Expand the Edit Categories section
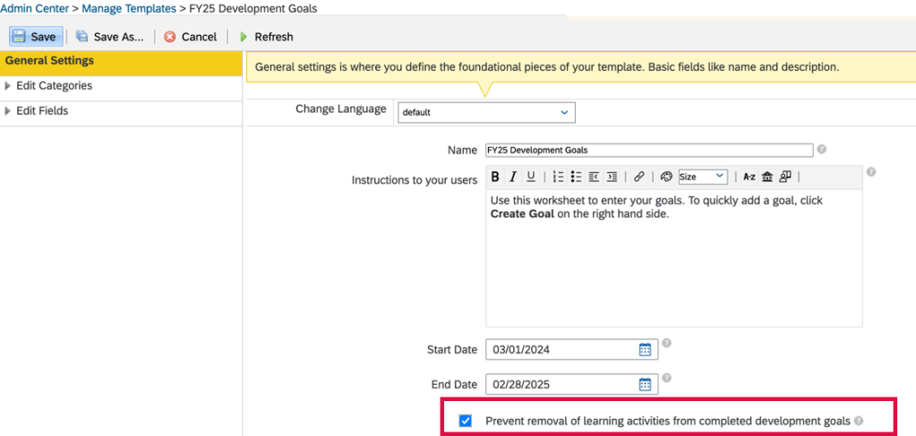 54,86
